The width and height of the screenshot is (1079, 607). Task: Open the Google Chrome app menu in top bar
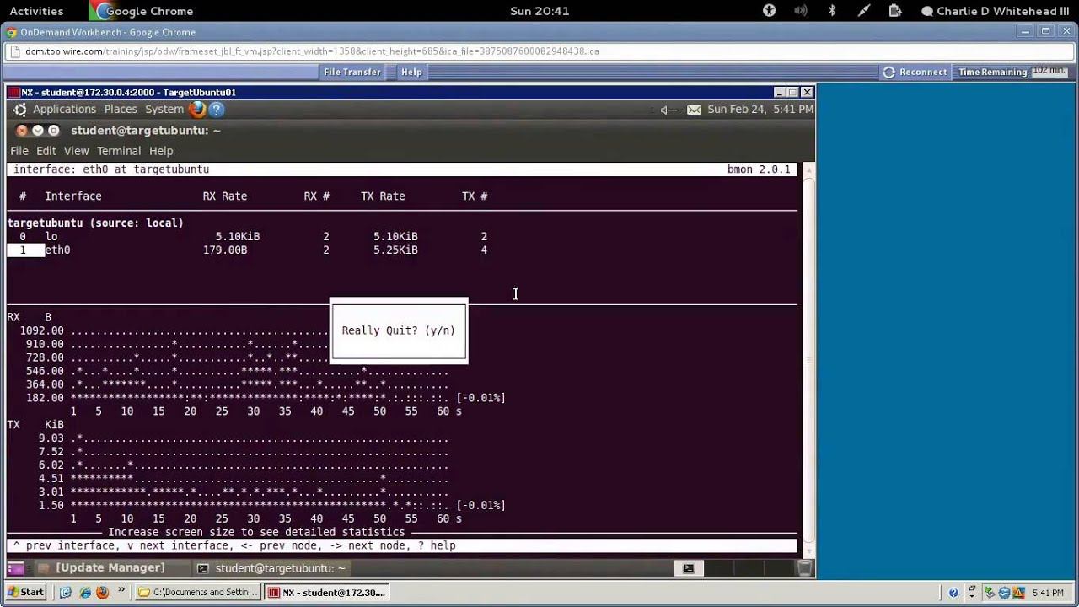[143, 11]
